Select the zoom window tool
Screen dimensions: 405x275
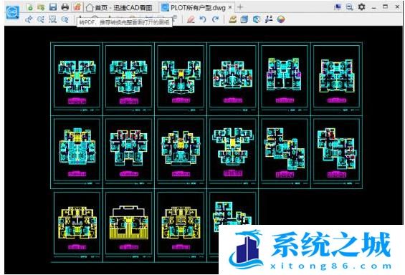pos(53,19)
